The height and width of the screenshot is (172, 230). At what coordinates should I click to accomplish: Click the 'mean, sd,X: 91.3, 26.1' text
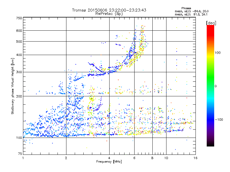pyautogui.click(x=191, y=15)
